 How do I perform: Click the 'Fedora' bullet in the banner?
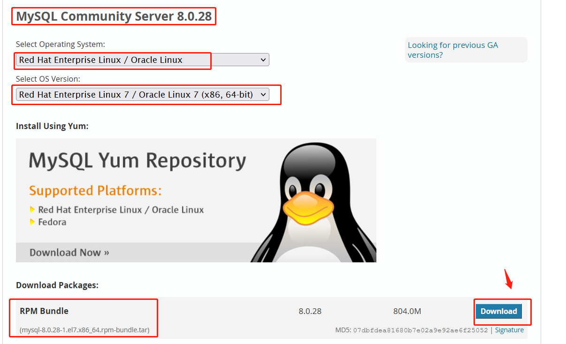(x=52, y=222)
